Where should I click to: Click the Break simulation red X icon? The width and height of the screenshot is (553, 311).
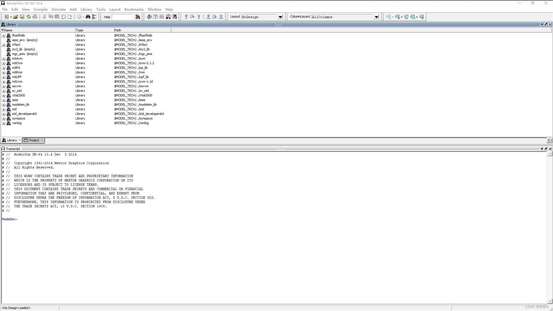click(175, 17)
